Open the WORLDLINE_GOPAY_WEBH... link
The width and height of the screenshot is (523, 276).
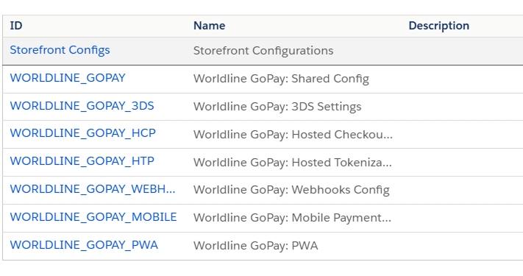(x=93, y=189)
